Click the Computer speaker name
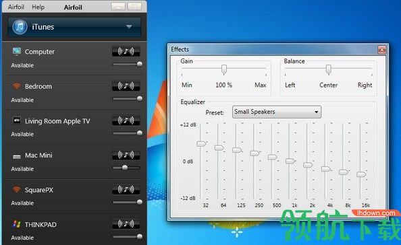The height and width of the screenshot is (245, 401). tap(40, 52)
